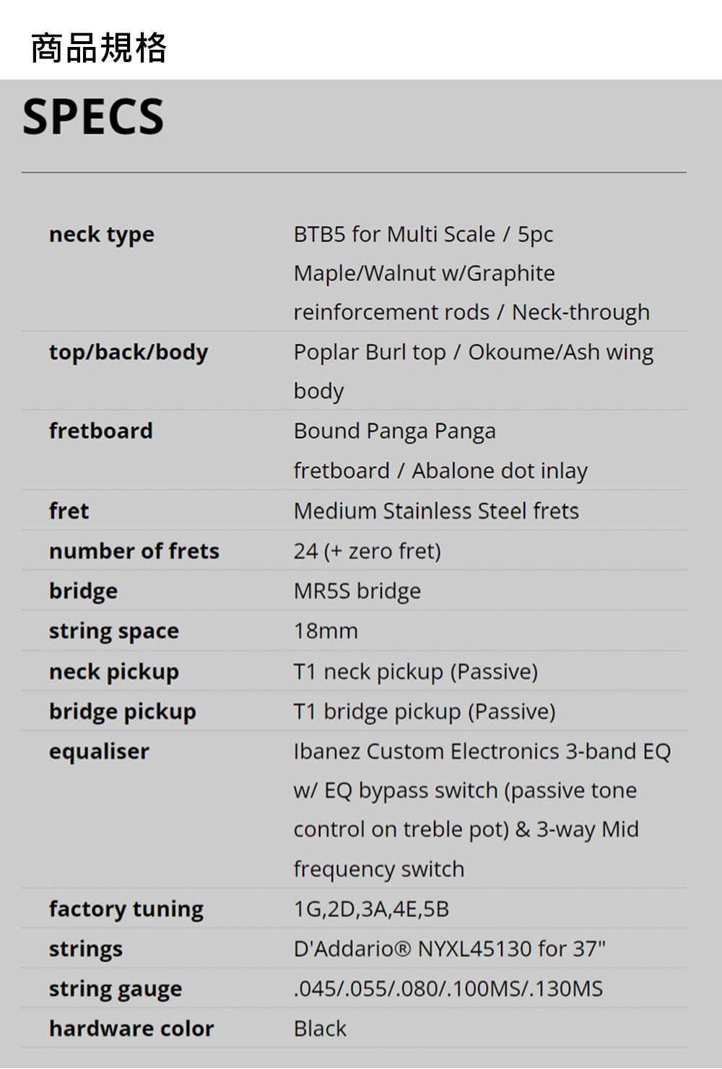Click the SPECS title
The image size is (722, 1069).
[x=93, y=117]
